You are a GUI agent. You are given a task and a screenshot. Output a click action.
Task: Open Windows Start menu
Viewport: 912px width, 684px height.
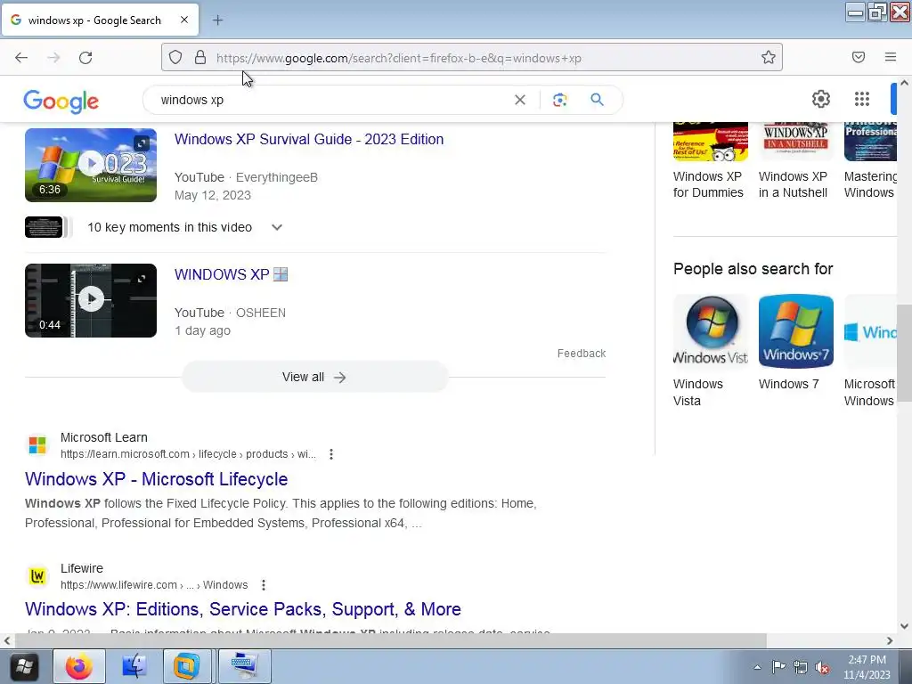click(x=24, y=666)
